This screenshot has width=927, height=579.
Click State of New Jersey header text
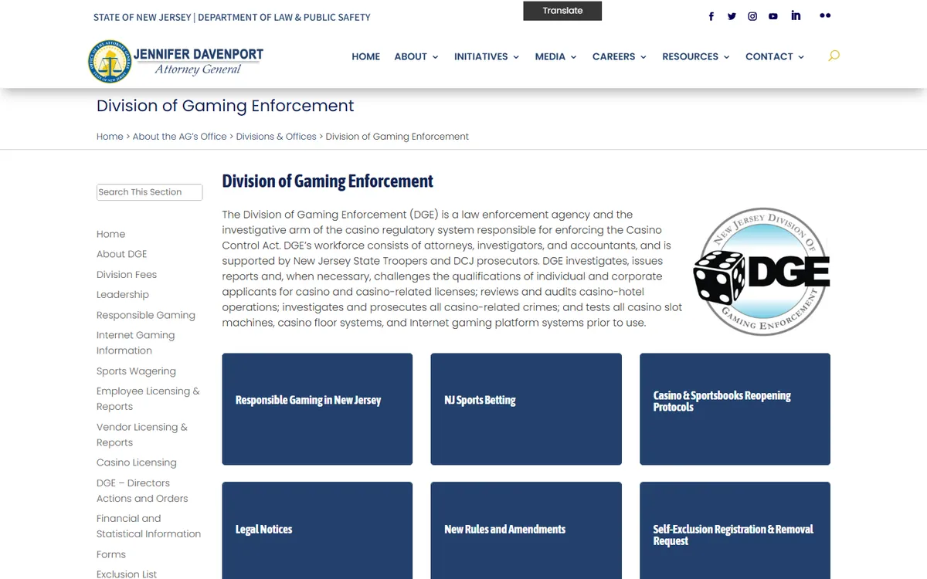(142, 17)
